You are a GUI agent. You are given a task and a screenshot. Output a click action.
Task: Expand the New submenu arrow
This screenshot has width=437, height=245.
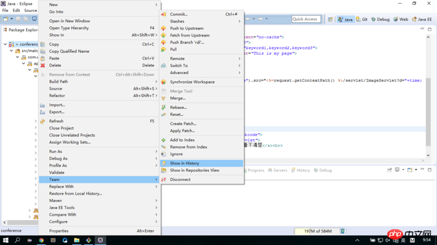[156, 5]
